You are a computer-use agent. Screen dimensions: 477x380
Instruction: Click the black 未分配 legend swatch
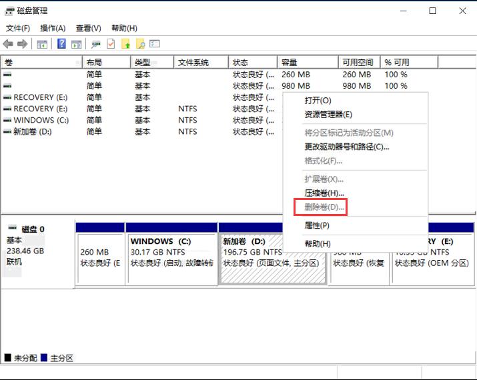(8, 358)
